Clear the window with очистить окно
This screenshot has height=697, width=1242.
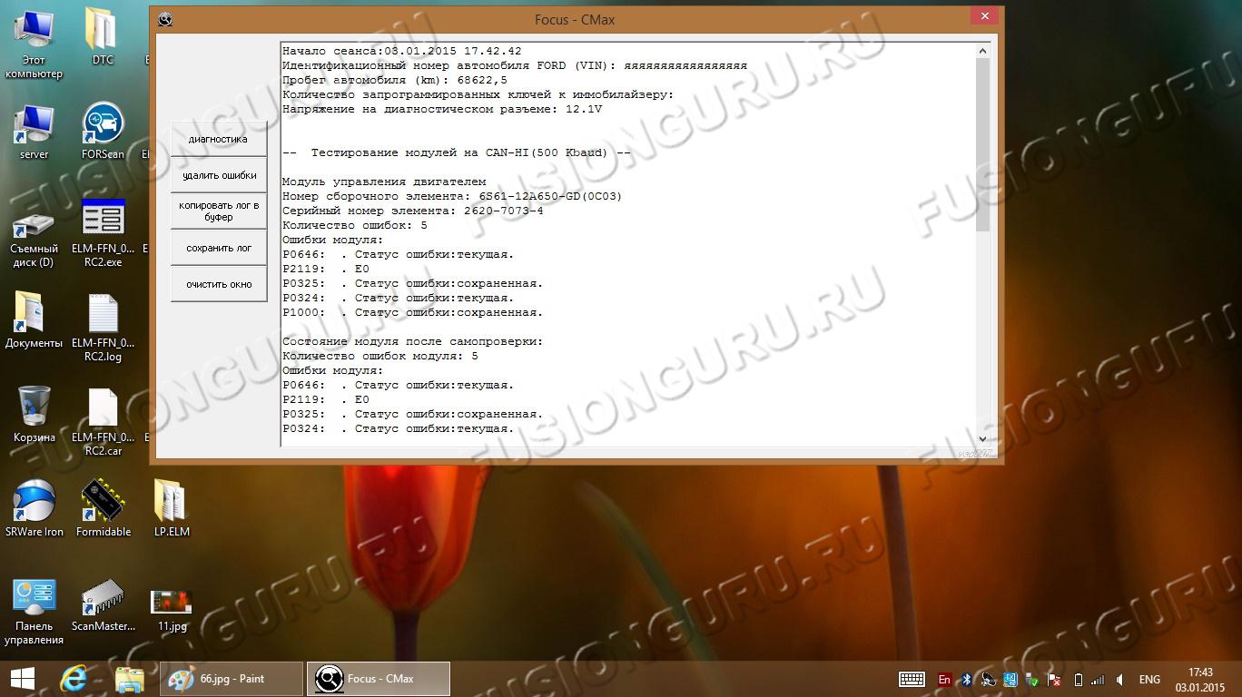coord(219,284)
